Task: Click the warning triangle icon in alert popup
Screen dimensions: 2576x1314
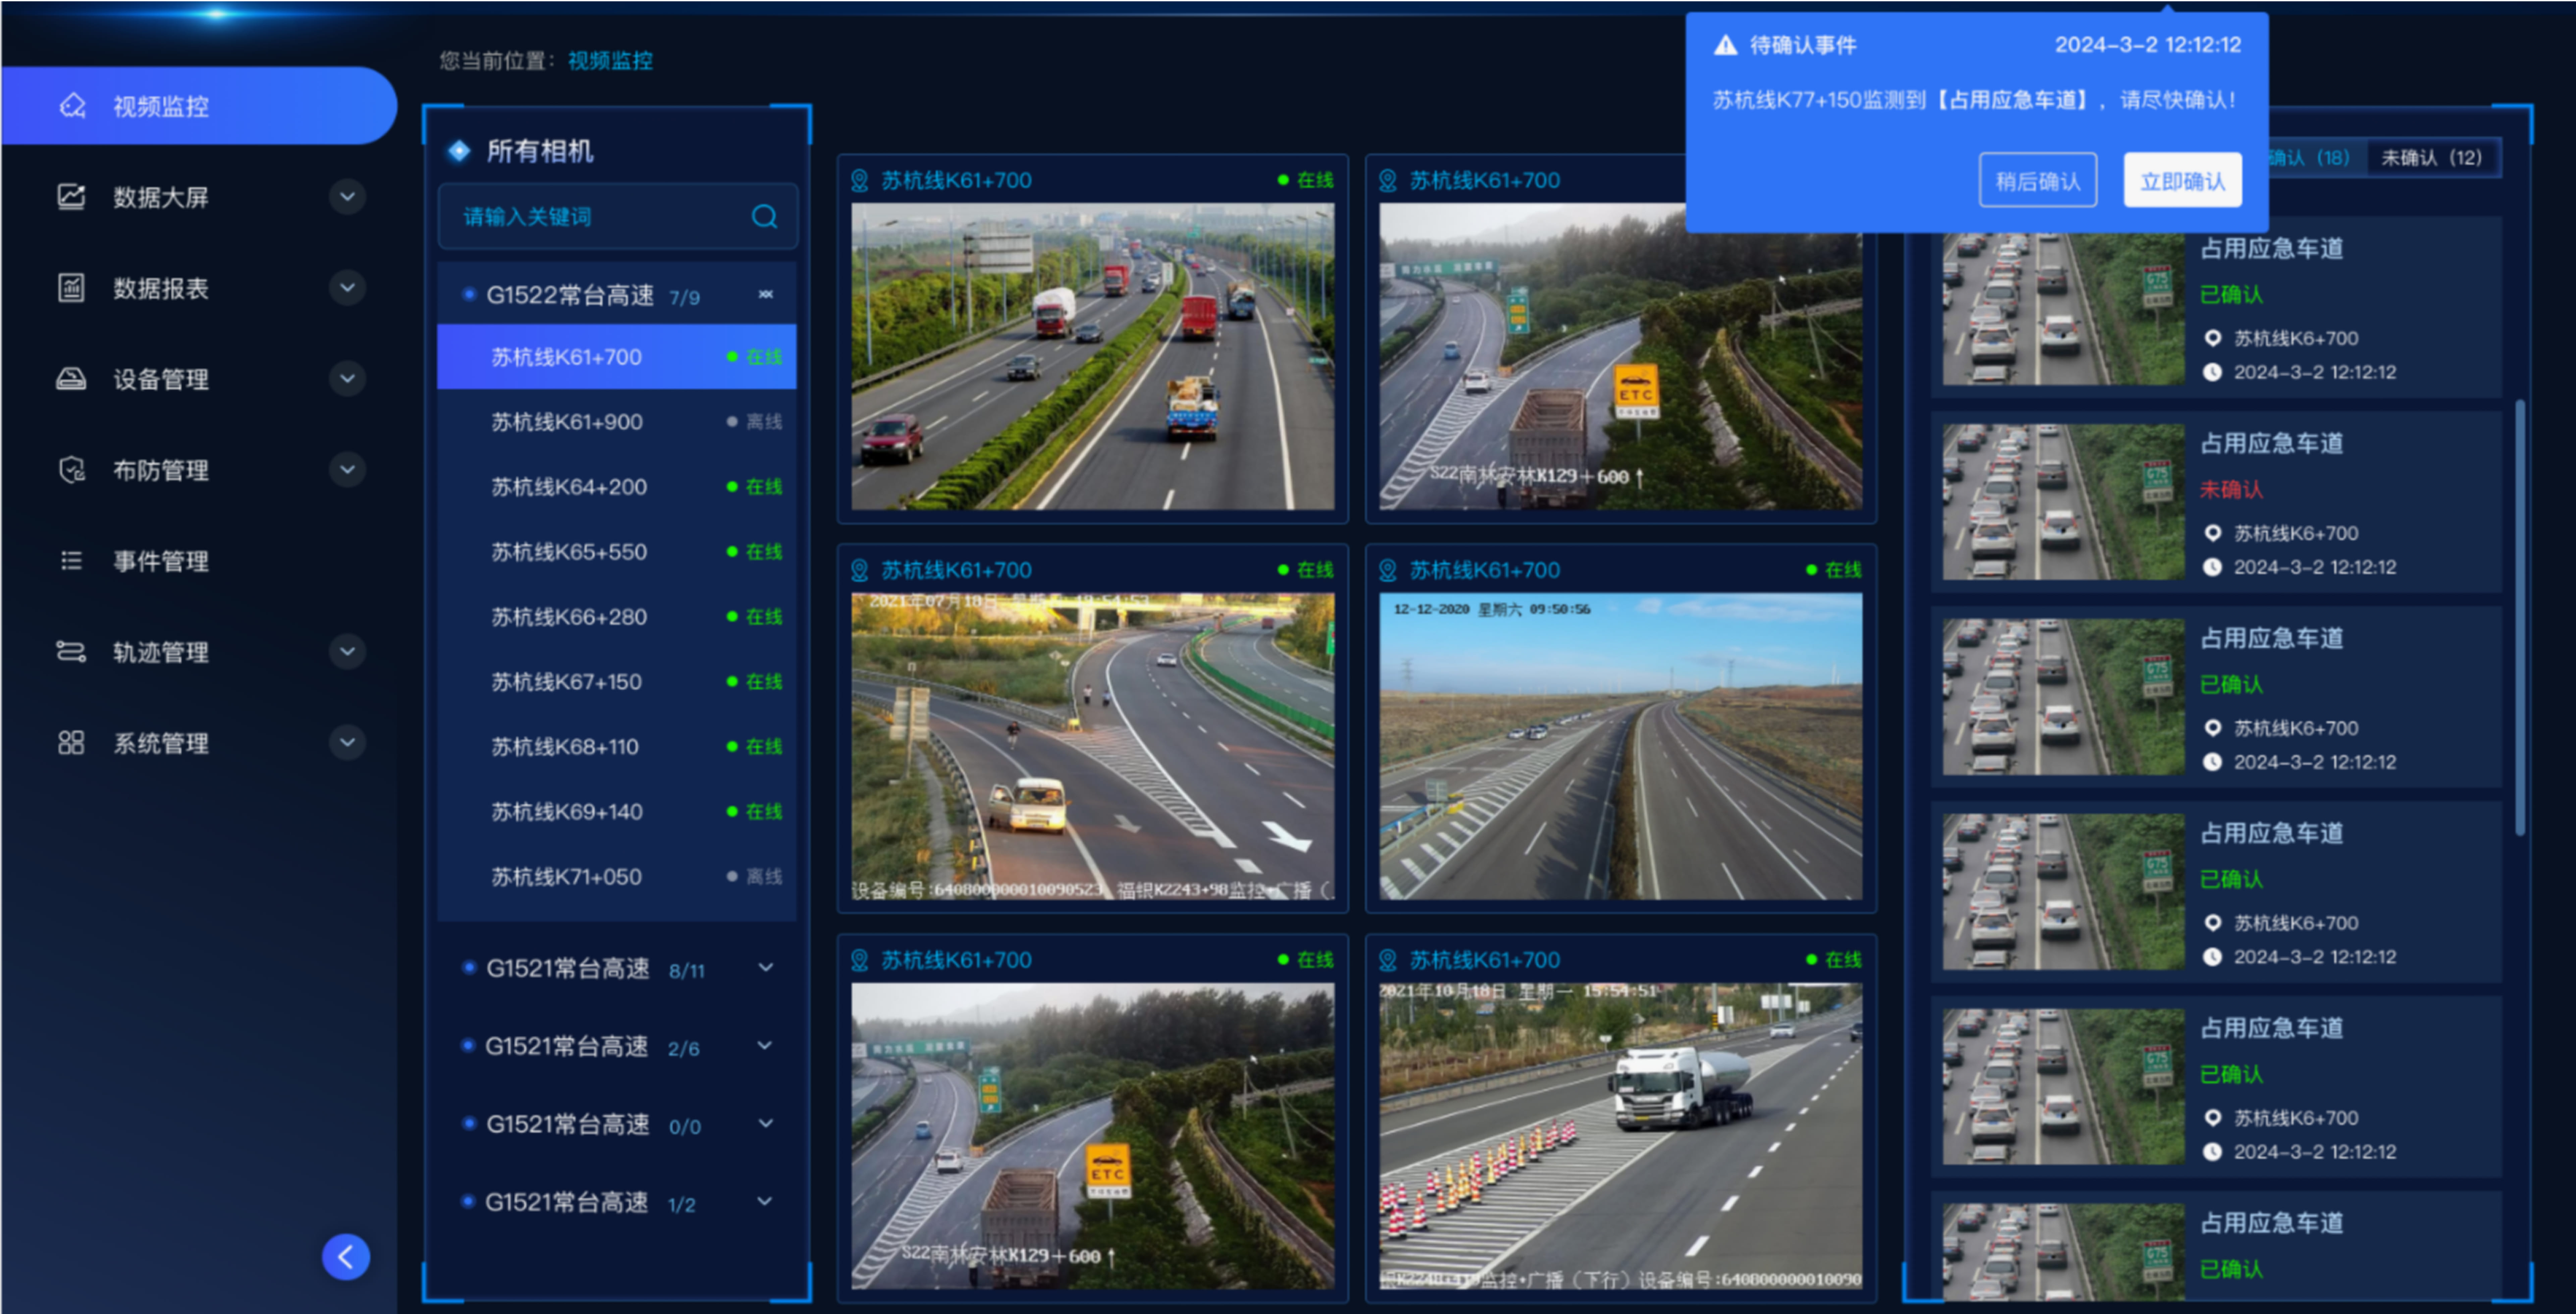Action: [x=1726, y=45]
